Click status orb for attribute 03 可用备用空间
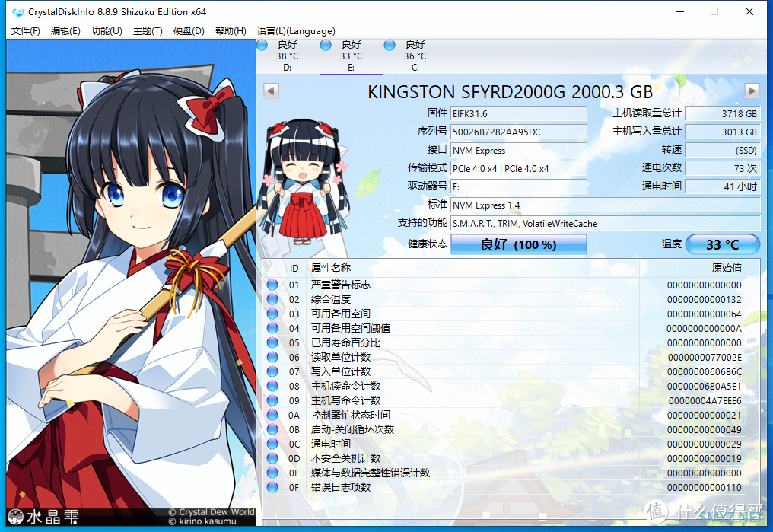773x532 pixels. point(272,314)
